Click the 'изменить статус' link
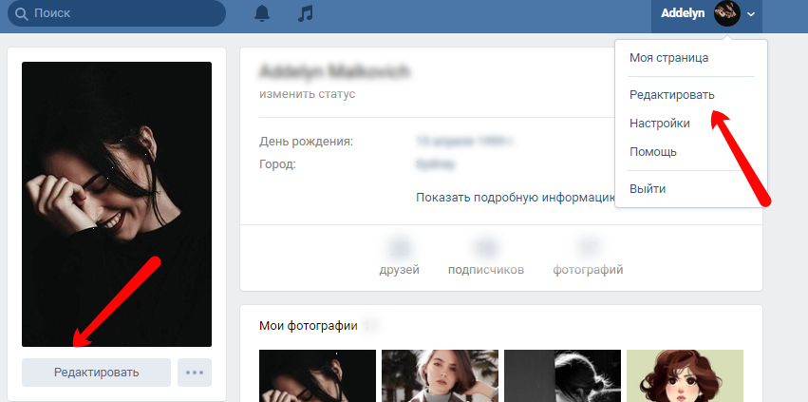 click(307, 95)
